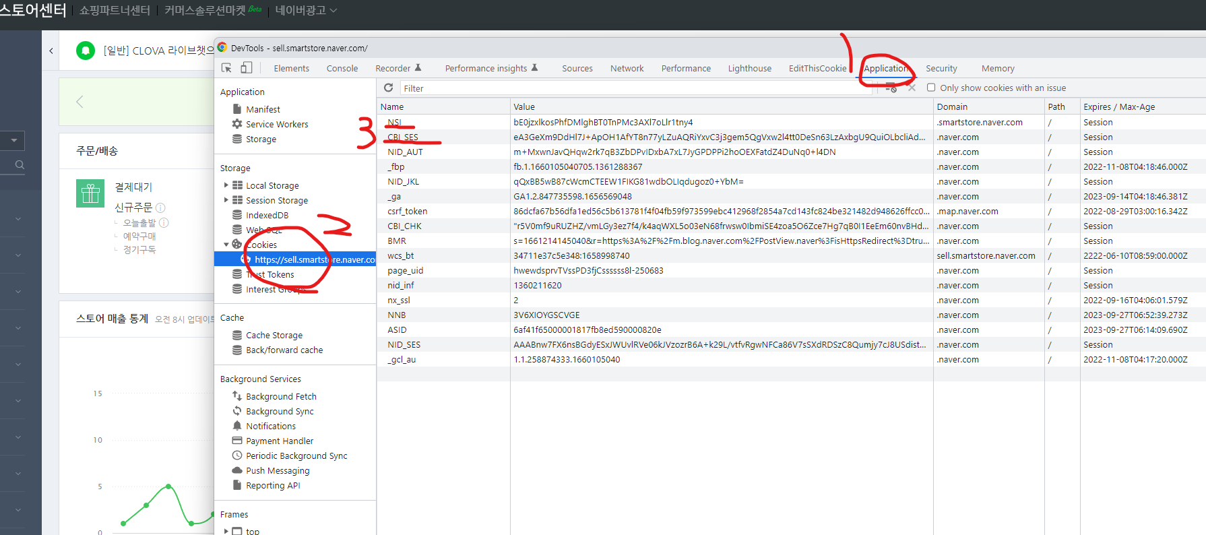Image resolution: width=1206 pixels, height=535 pixels.
Task: Collapse the Cookies tree node
Action: 226,245
